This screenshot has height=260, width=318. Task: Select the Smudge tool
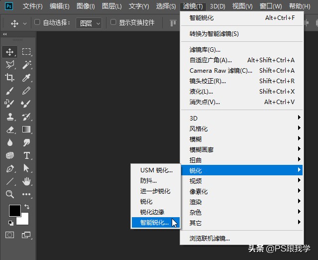26,142
